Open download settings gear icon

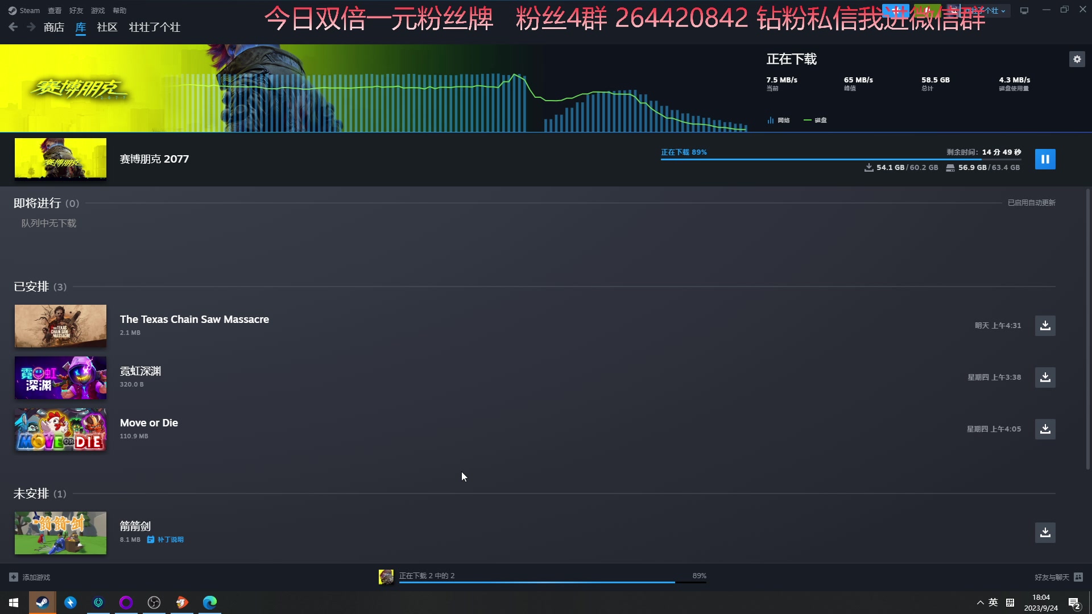1077,59
